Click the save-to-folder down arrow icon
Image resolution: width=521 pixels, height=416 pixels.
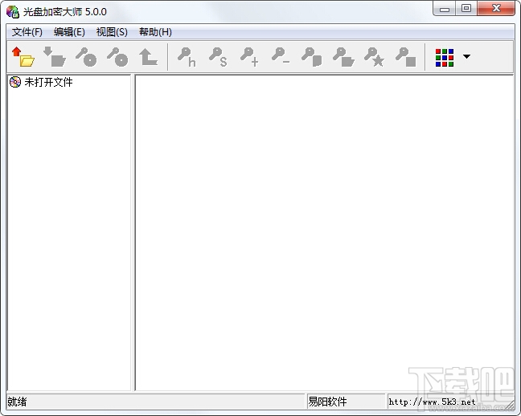pyautogui.click(x=55, y=57)
